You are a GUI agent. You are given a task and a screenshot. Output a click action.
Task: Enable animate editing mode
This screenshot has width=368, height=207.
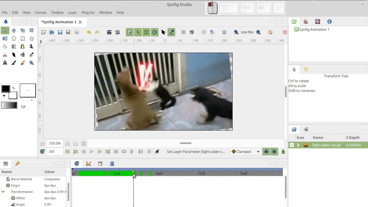(283, 152)
